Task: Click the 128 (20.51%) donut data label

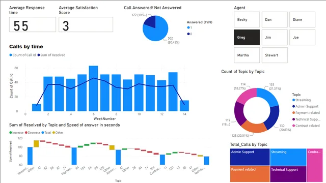Action: coord(240,136)
